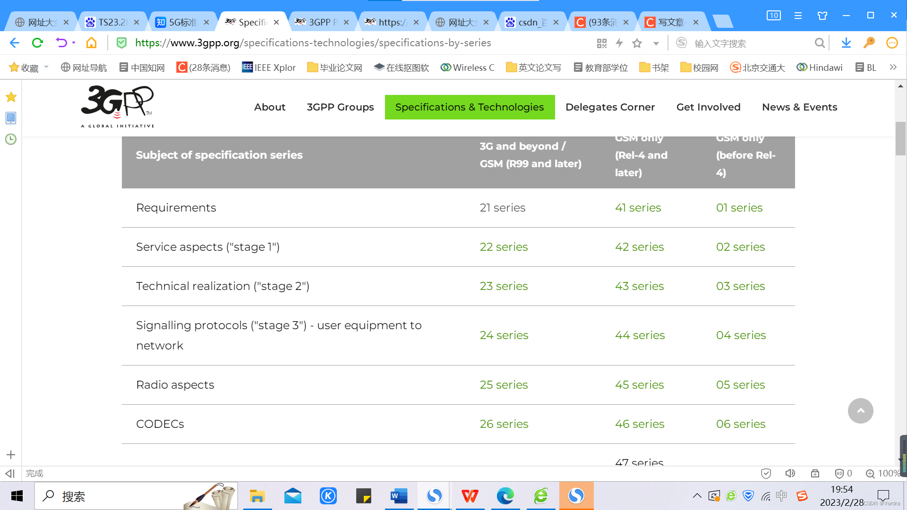Open the undo-close dropdown arrow beside back arrow
The height and width of the screenshot is (510, 907).
(x=74, y=43)
